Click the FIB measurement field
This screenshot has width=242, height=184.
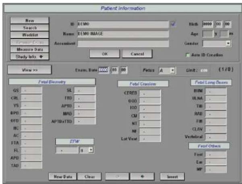(x=216, y=121)
